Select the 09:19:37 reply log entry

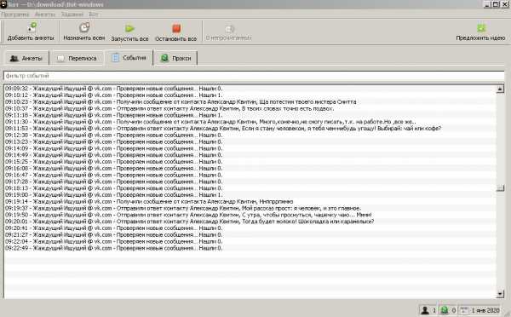point(183,208)
